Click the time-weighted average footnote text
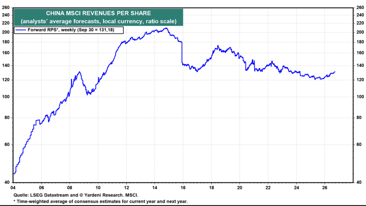The image size is (366, 206). tap(101, 201)
